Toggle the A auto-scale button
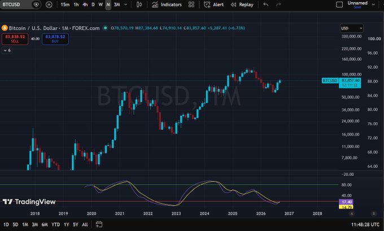 pos(352,213)
